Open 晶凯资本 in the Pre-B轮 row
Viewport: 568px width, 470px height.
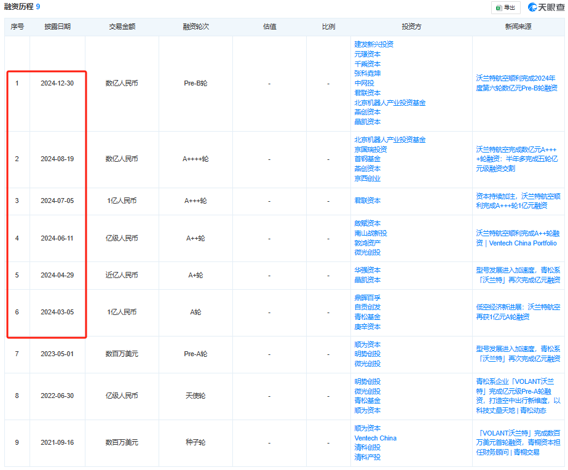368,122
